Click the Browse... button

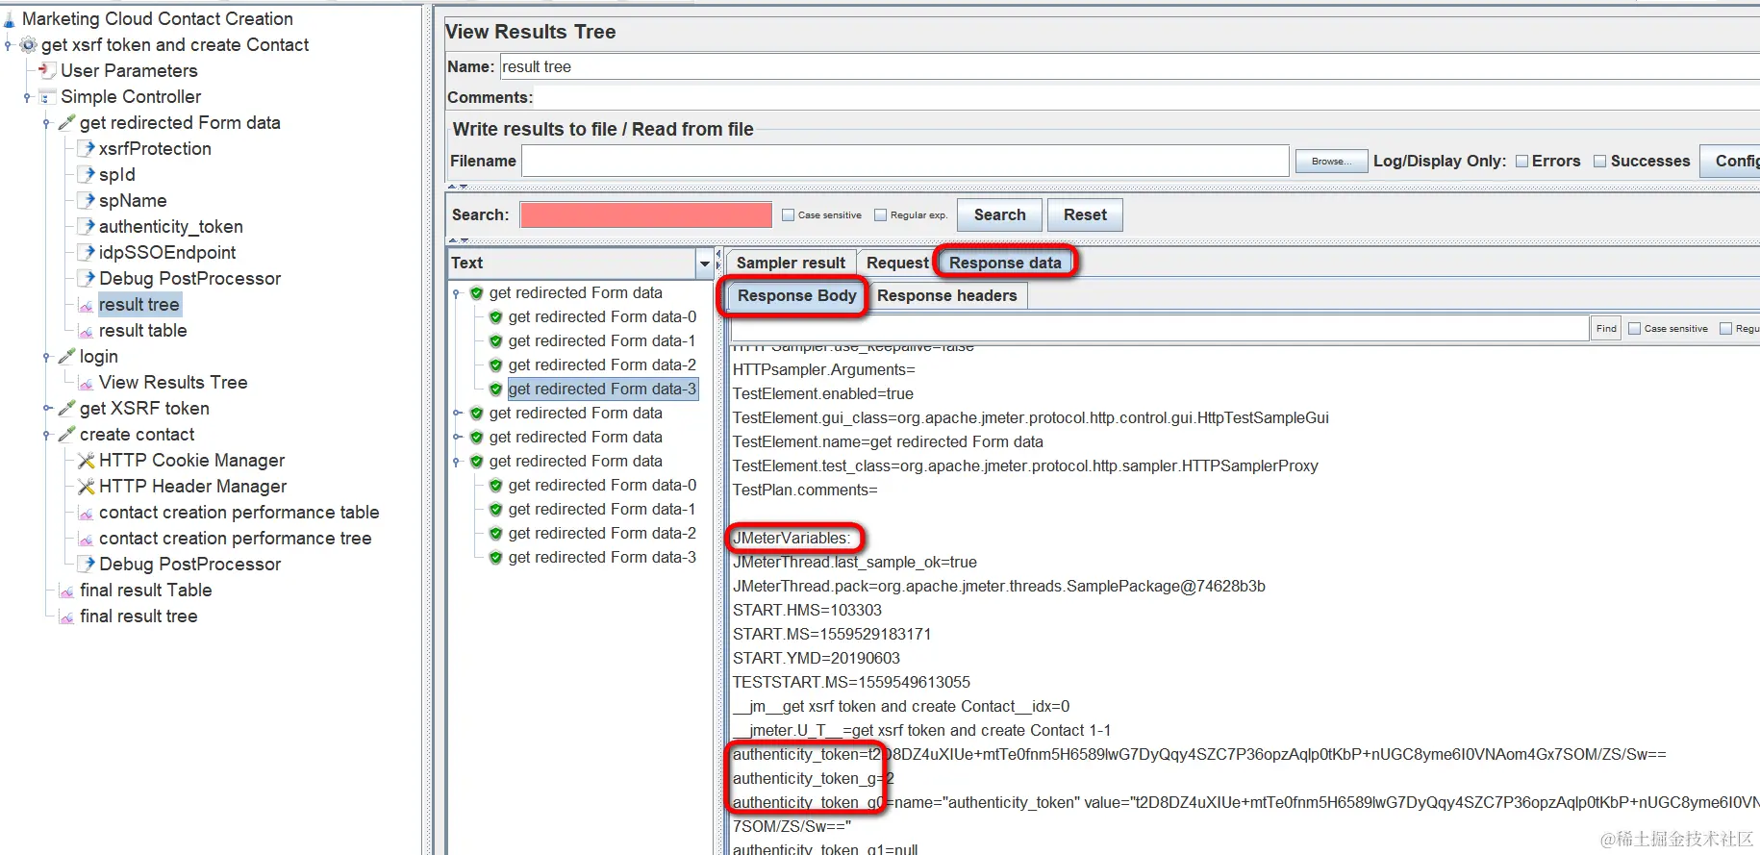point(1331,162)
